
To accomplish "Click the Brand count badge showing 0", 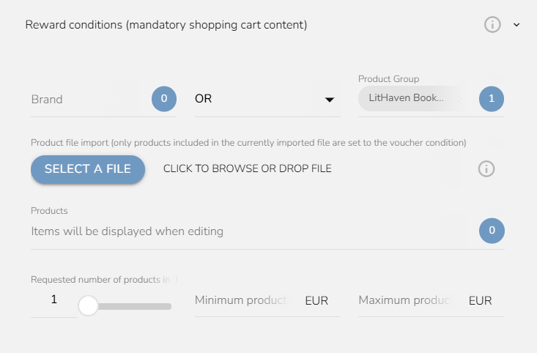I will pyautogui.click(x=163, y=98).
